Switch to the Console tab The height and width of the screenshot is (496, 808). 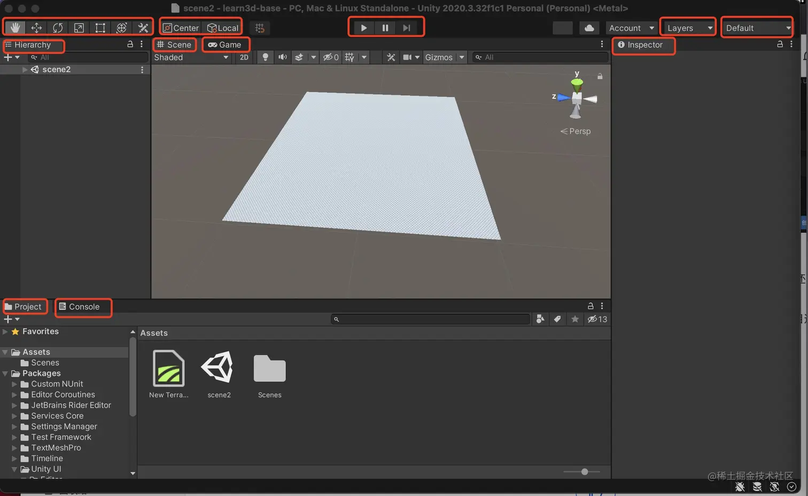coord(80,307)
